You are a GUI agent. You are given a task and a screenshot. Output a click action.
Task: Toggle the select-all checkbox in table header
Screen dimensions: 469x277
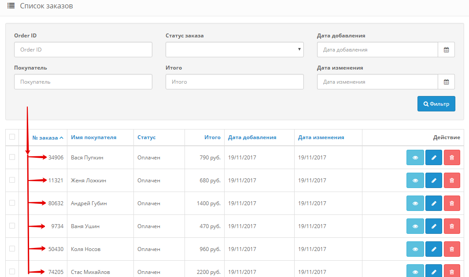[12, 137]
